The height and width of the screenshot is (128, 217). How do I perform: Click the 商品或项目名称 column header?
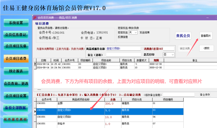(x=81, y=99)
